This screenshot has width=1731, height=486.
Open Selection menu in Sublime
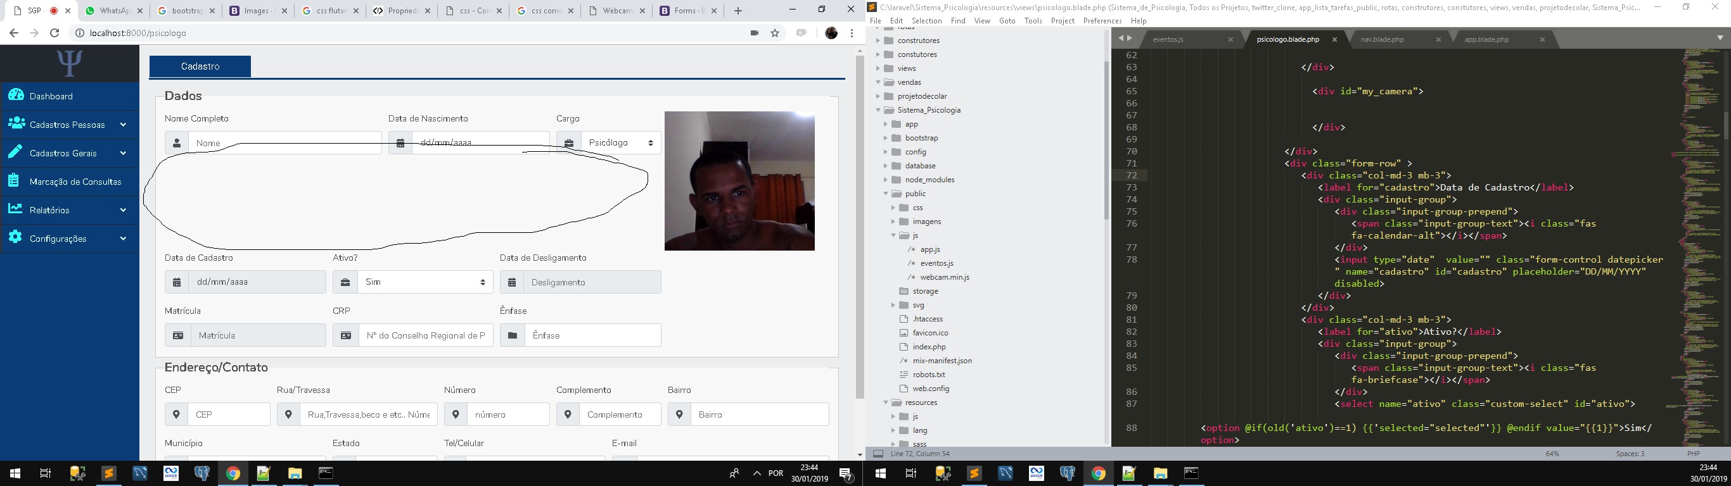click(927, 21)
